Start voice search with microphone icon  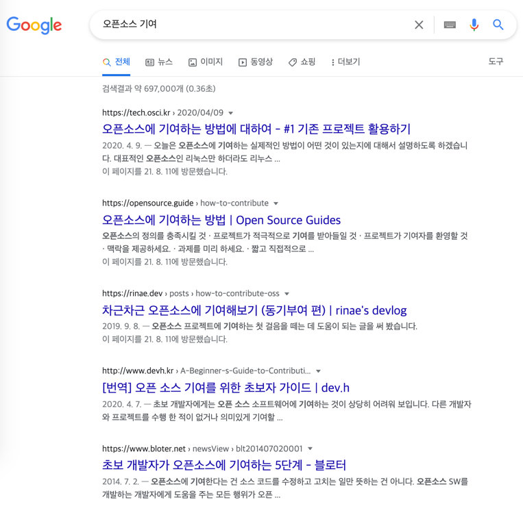click(474, 25)
